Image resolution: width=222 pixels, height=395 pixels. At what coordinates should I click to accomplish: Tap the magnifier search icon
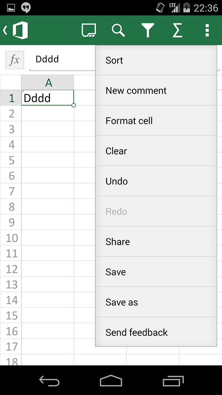[118, 30]
